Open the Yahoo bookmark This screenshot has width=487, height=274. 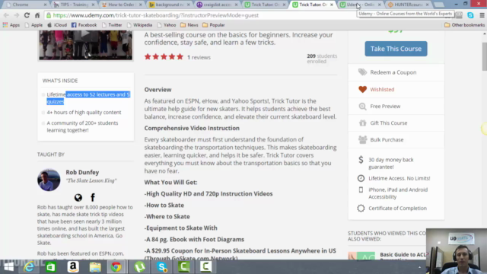click(167, 25)
